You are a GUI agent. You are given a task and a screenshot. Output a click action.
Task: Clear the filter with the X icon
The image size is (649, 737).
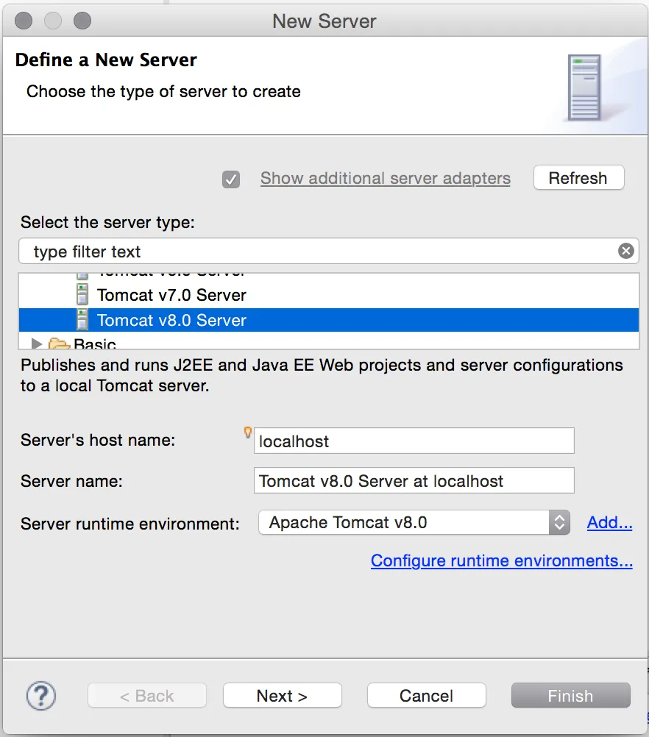[x=626, y=250]
